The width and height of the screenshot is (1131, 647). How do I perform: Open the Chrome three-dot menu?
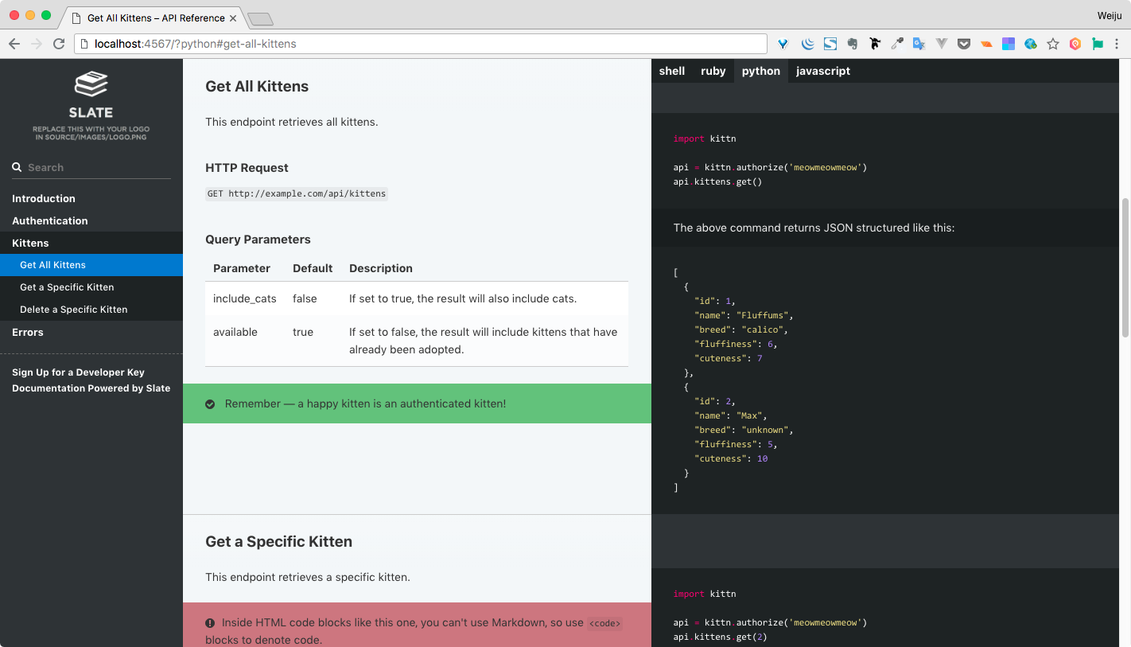pyautogui.click(x=1118, y=44)
